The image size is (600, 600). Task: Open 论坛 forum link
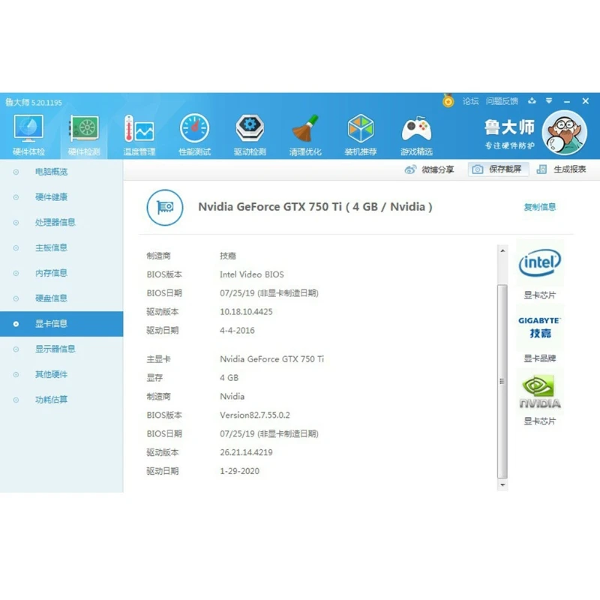pos(471,101)
